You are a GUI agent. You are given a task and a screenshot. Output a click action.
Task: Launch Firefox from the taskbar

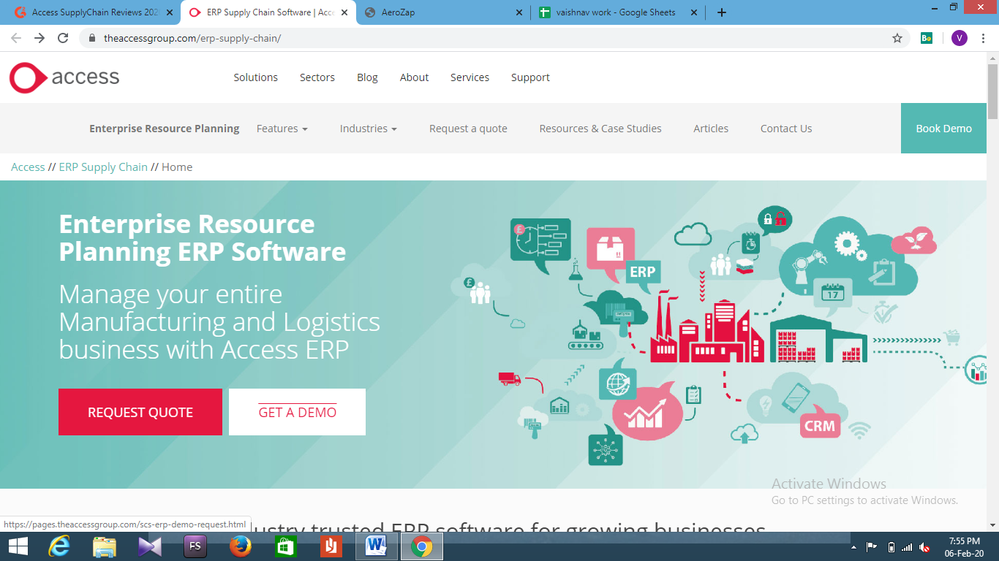coord(240,546)
